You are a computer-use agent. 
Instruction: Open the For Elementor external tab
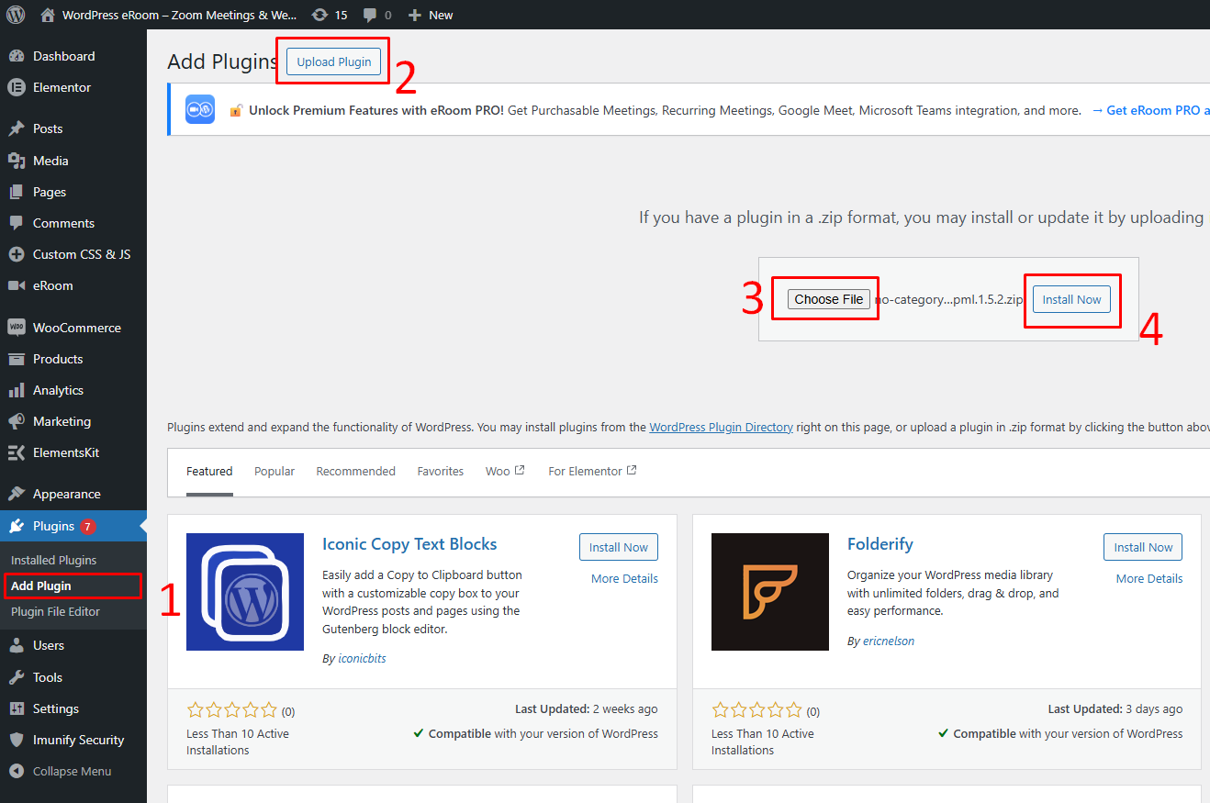point(592,471)
